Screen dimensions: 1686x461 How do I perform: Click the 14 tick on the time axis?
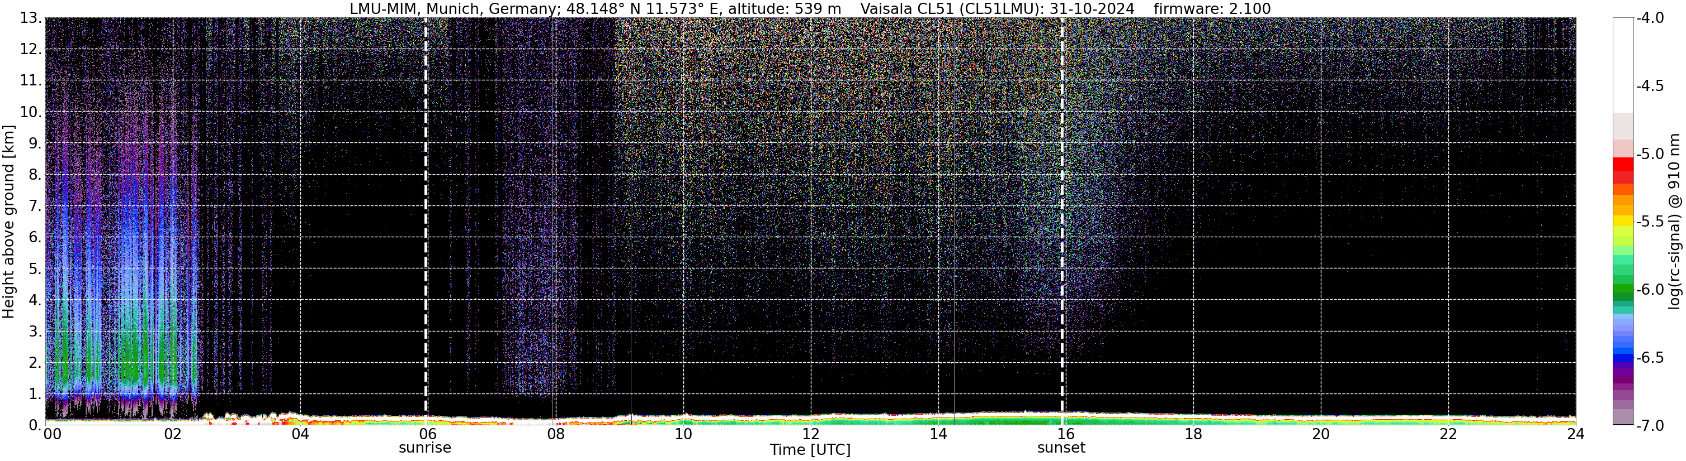pos(938,434)
